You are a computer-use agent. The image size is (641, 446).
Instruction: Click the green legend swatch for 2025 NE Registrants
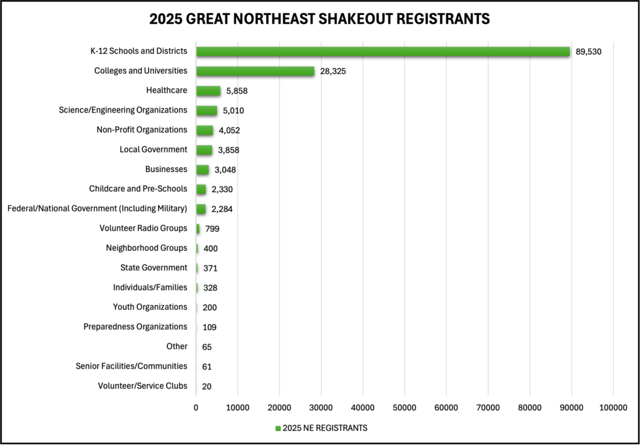coord(277,428)
